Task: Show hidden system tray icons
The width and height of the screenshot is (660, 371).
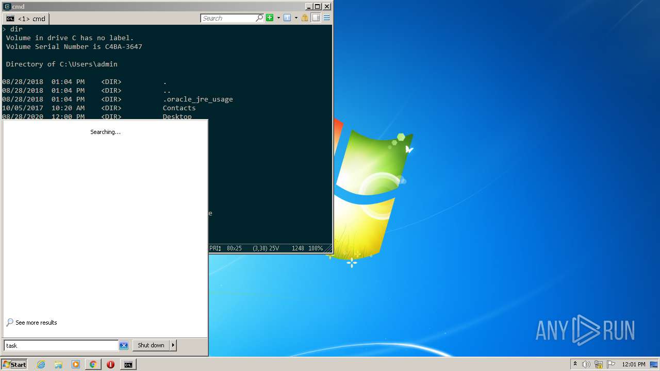Action: (575, 364)
